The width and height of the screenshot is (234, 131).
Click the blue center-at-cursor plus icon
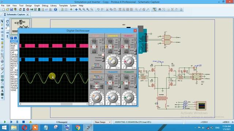76,9
